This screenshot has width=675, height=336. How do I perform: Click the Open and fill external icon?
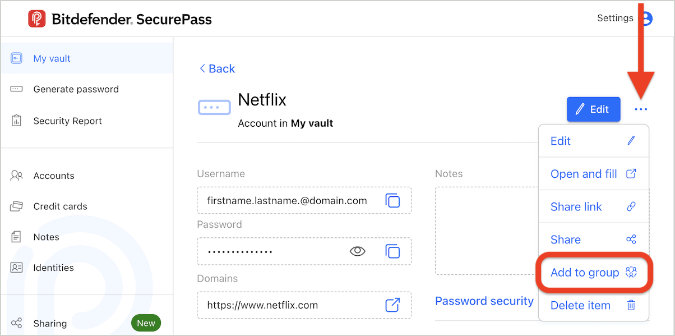coord(631,173)
